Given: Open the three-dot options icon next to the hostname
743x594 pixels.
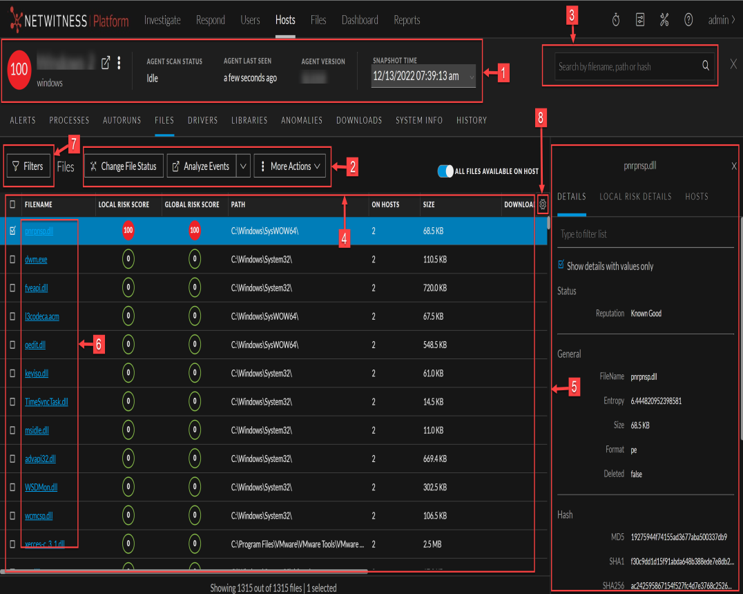Looking at the screenshot, I should click(x=119, y=62).
